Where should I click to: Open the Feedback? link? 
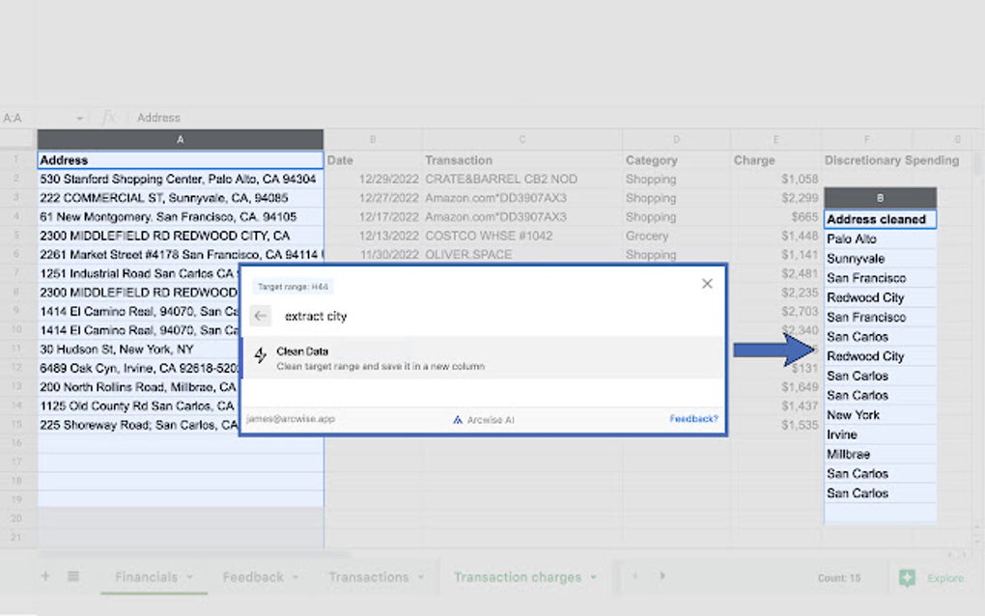[693, 419]
